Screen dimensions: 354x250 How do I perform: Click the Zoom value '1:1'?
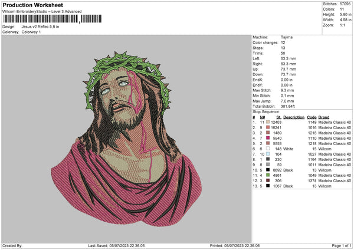342,25
